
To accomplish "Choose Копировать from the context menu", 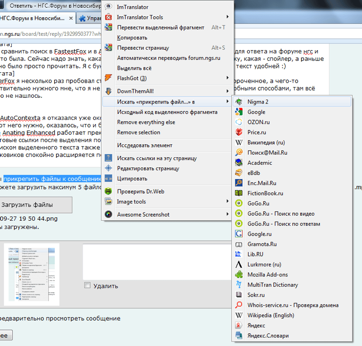I will [132, 38].
